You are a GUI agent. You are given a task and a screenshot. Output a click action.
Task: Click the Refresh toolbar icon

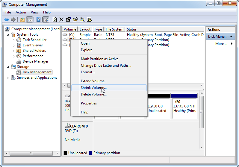coord(55,19)
